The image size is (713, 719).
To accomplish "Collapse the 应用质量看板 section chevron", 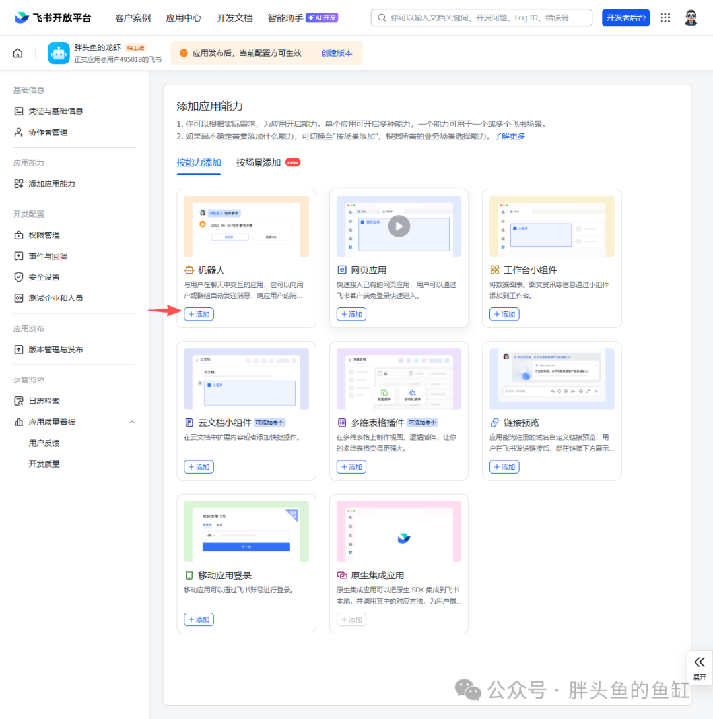I will pyautogui.click(x=132, y=422).
